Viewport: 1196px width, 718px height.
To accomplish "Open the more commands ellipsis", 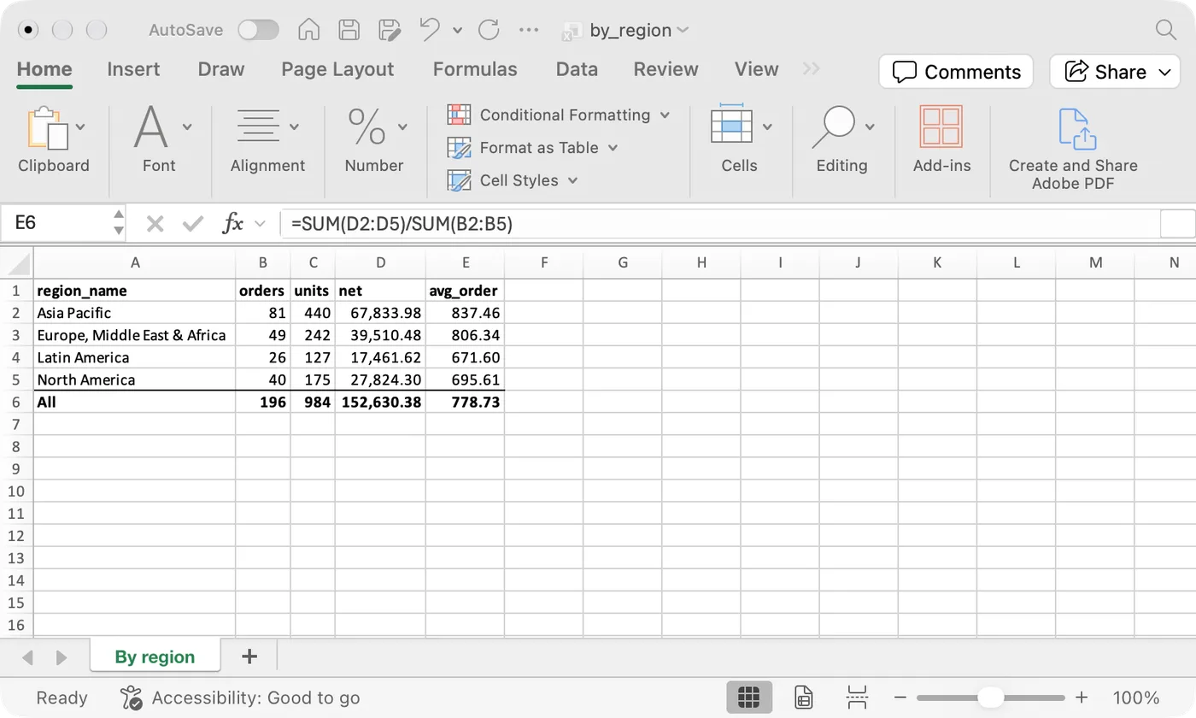I will pyautogui.click(x=529, y=30).
